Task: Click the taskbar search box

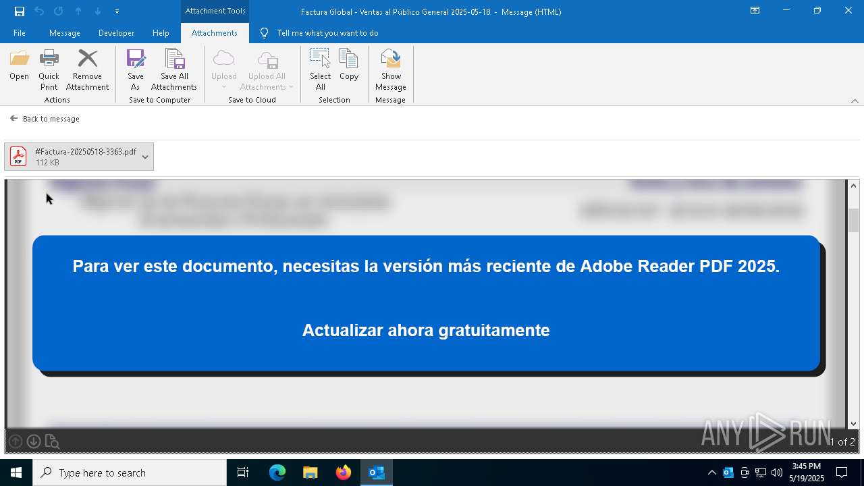Action: [130, 473]
